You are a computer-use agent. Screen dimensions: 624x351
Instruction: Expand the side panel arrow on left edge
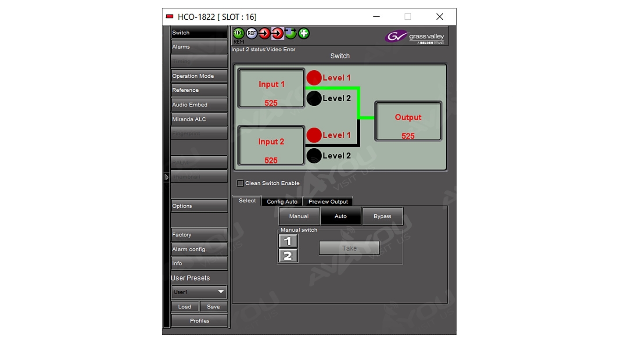coord(166,177)
